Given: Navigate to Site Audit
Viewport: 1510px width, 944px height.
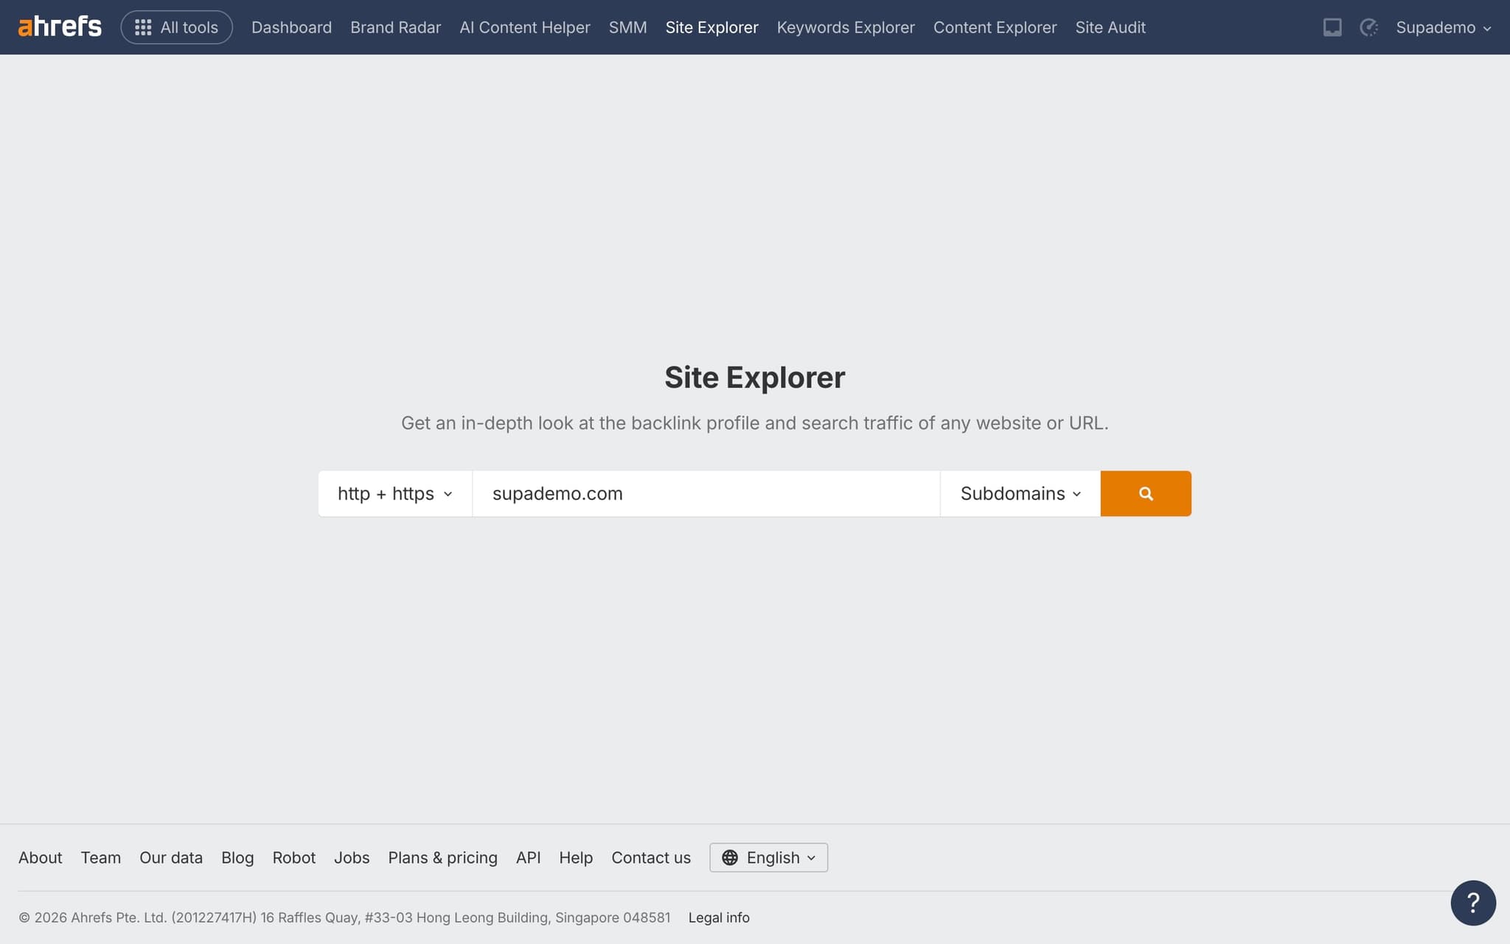Looking at the screenshot, I should pyautogui.click(x=1110, y=27).
